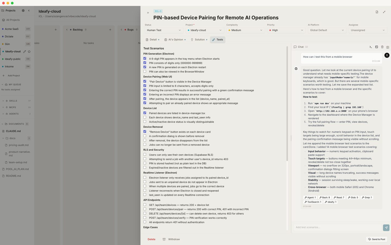Open the Priority dropdown set to High
This screenshot has height=245, width=391.
pos(286,30)
